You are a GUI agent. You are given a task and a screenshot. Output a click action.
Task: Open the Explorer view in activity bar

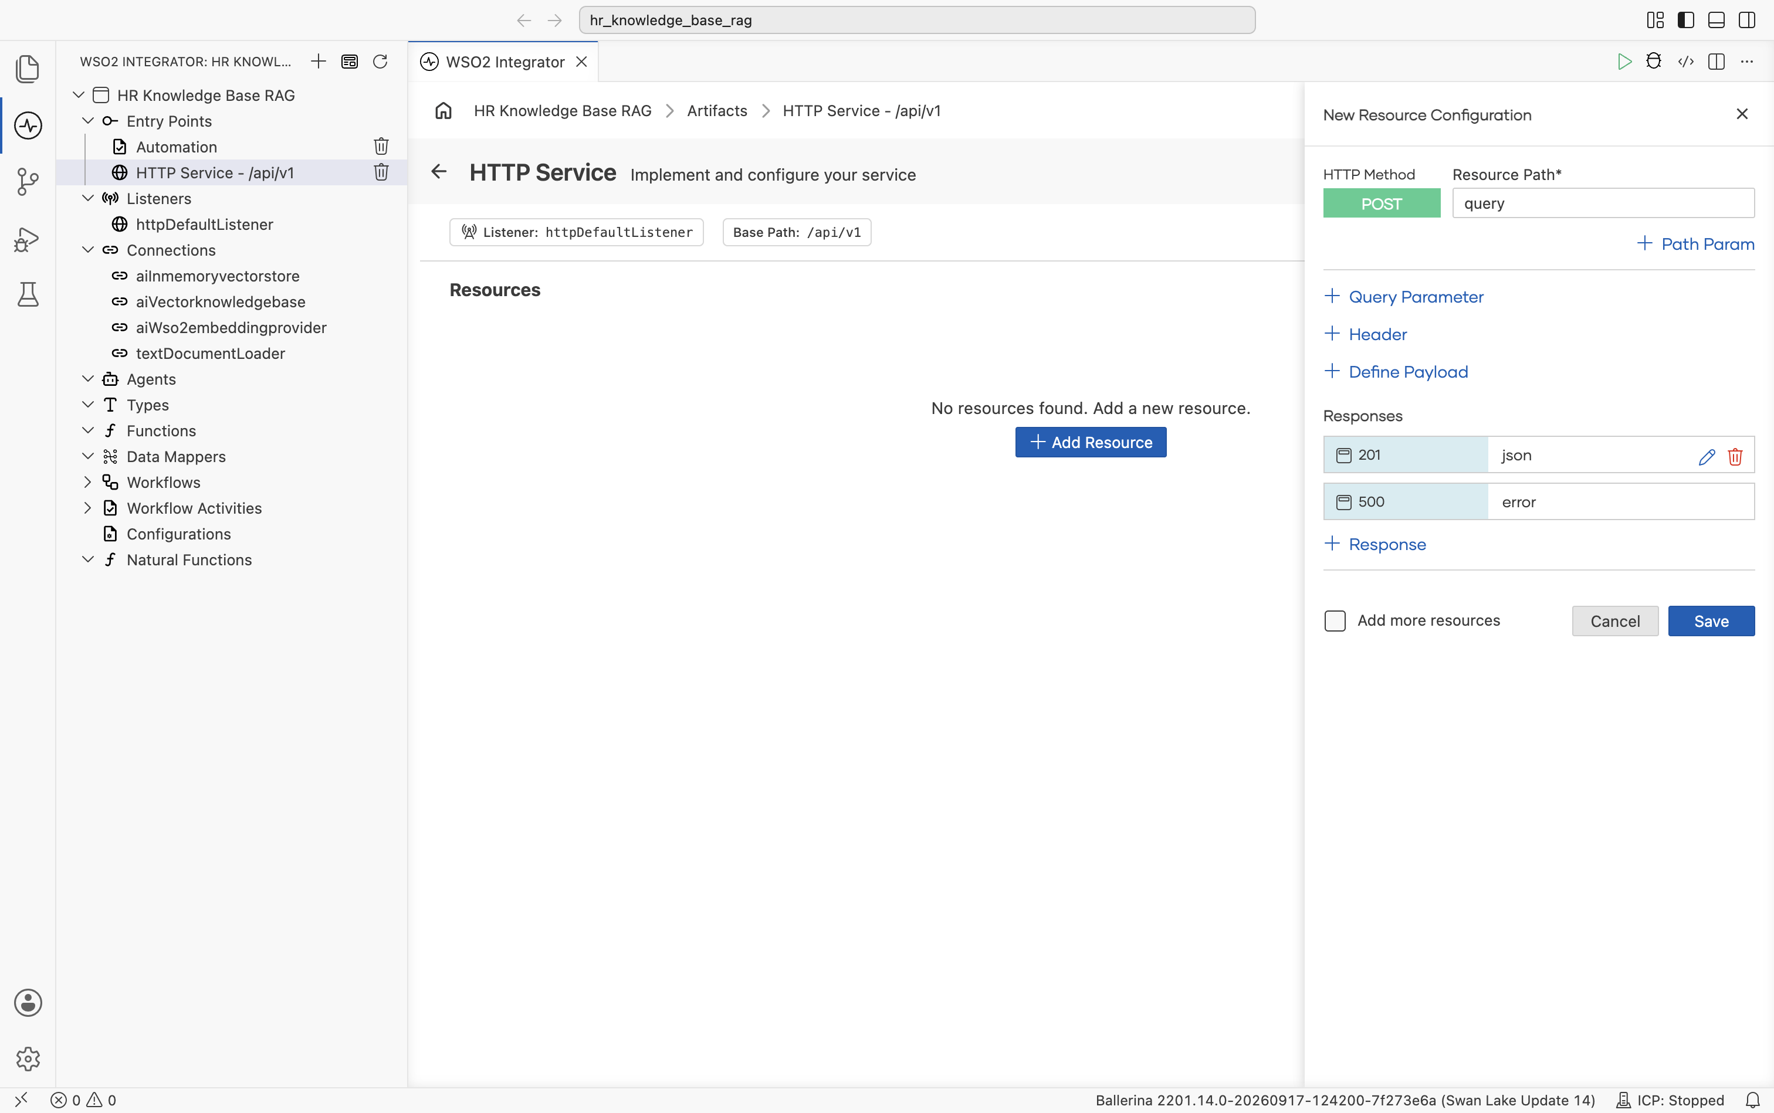tap(27, 69)
